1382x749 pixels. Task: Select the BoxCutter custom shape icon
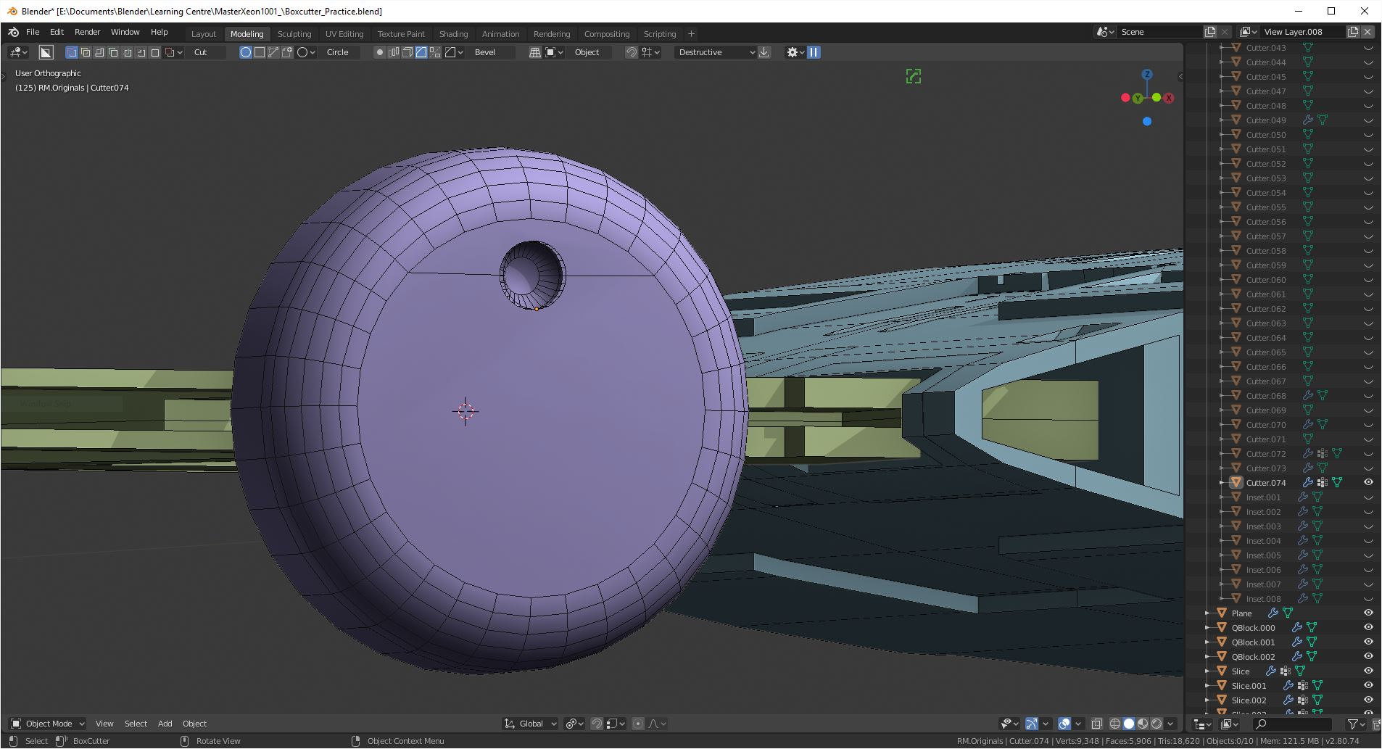(x=287, y=52)
